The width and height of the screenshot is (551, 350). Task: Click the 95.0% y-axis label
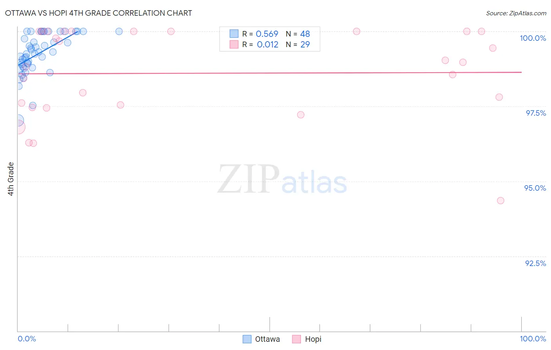pyautogui.click(x=535, y=188)
